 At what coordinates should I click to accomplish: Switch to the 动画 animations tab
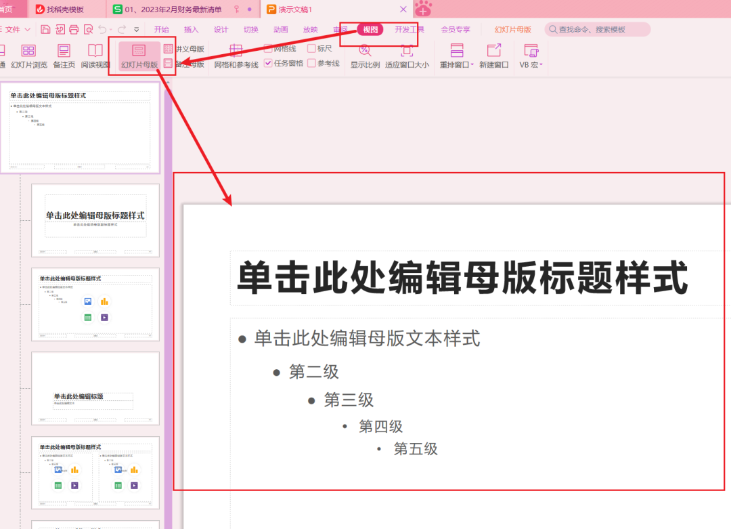click(x=281, y=29)
